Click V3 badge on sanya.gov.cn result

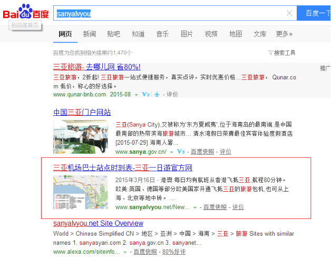[181, 152]
